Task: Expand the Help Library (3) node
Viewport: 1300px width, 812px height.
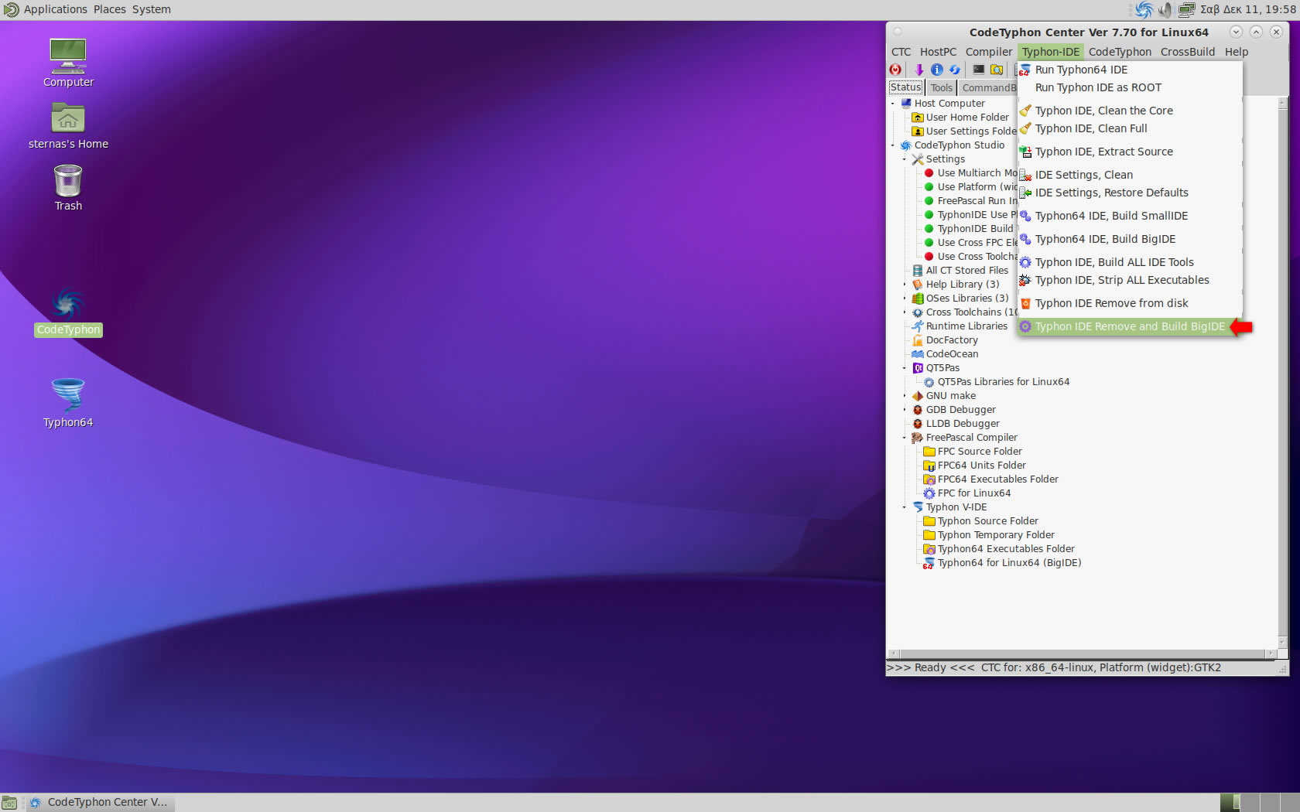Action: (905, 285)
